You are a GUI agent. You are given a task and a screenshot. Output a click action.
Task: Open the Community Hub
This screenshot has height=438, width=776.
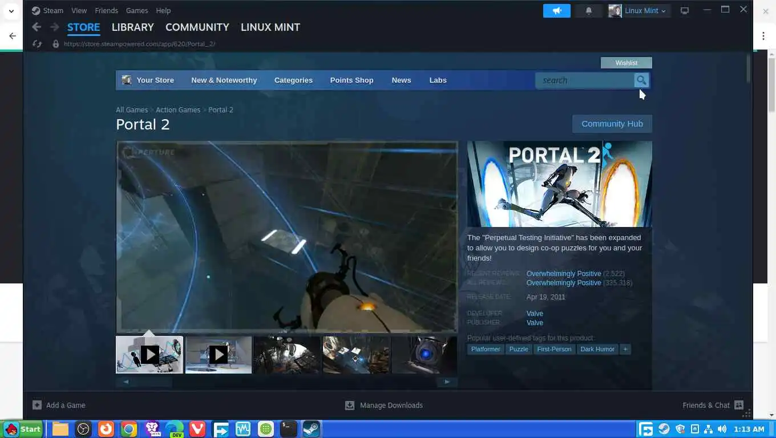612,124
